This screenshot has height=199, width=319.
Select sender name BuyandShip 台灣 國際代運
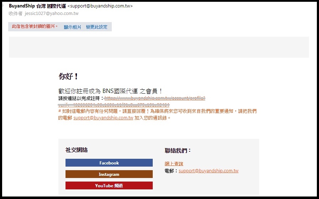pos(37,6)
